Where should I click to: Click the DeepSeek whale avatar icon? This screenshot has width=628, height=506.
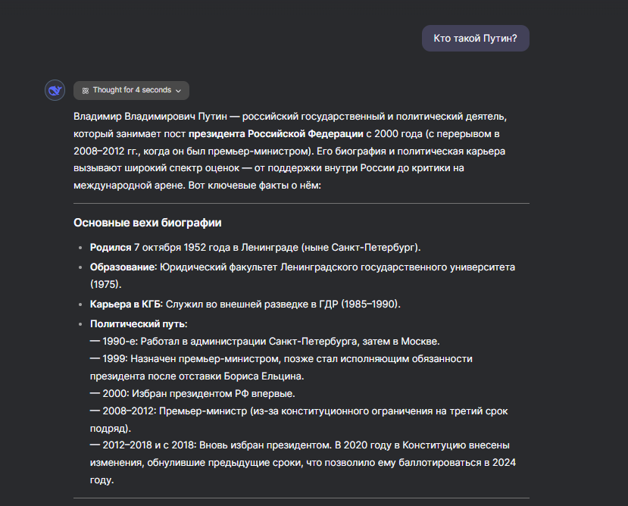(x=55, y=90)
